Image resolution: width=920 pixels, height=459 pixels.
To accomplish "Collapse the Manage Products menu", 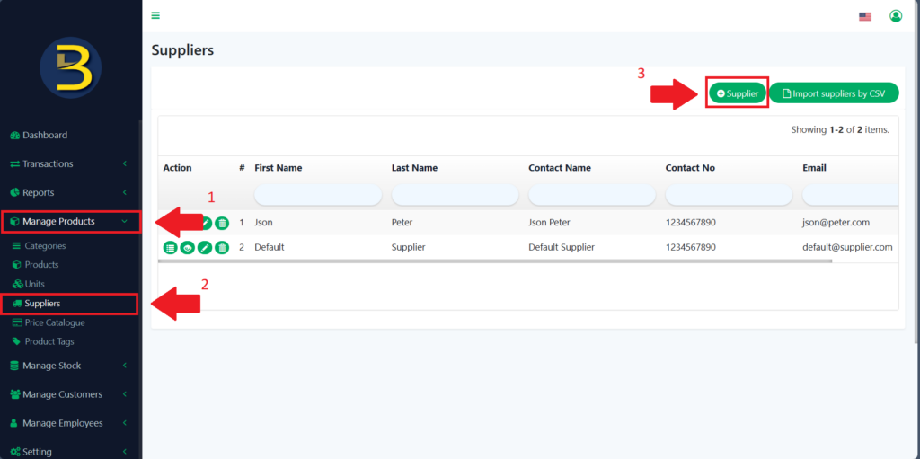I will coord(70,221).
